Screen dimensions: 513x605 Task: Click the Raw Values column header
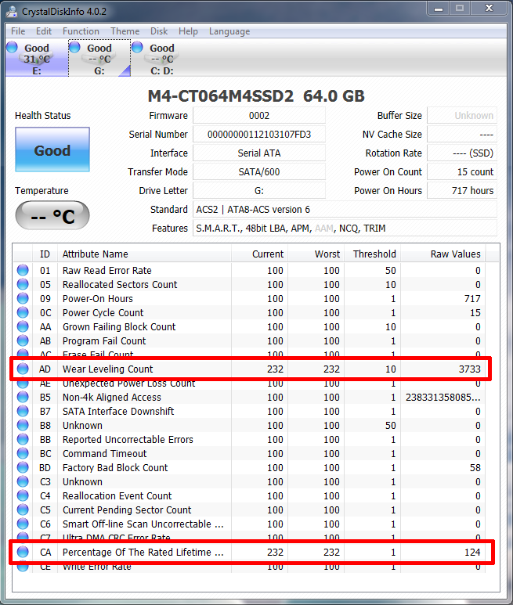[443, 254]
